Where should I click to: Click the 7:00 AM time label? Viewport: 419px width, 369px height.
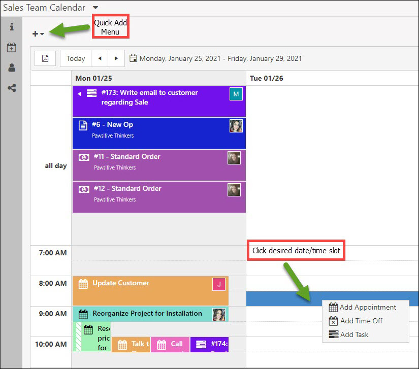[53, 253]
